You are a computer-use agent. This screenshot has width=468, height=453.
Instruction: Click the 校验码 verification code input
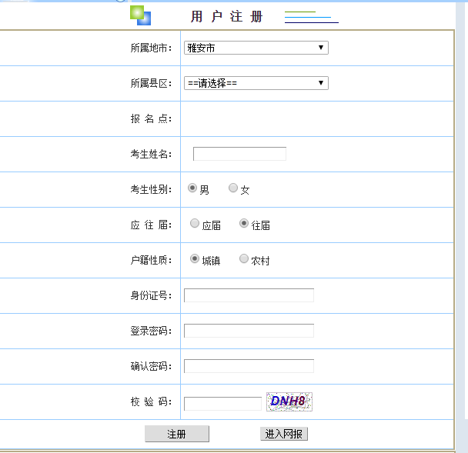click(x=222, y=403)
